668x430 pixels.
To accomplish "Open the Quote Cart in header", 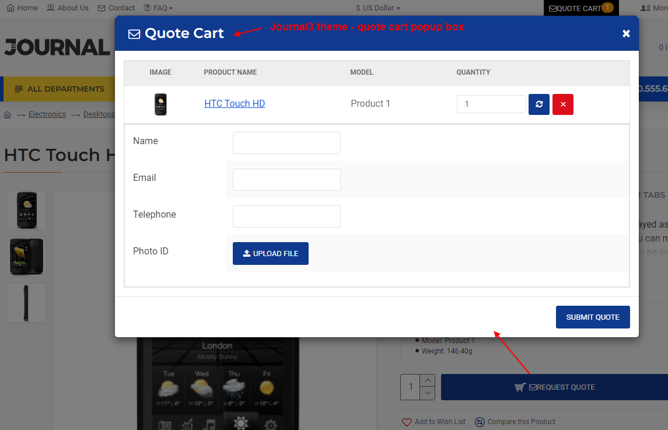I will pyautogui.click(x=581, y=8).
